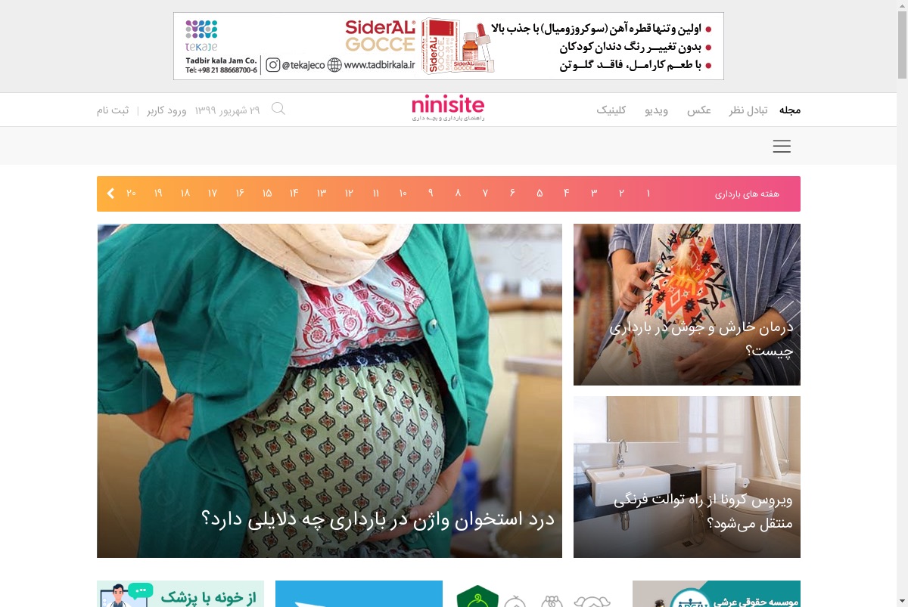Click the globe icon beside tadbirkala.ir
Screen dimensions: 908x607
click(x=334, y=65)
